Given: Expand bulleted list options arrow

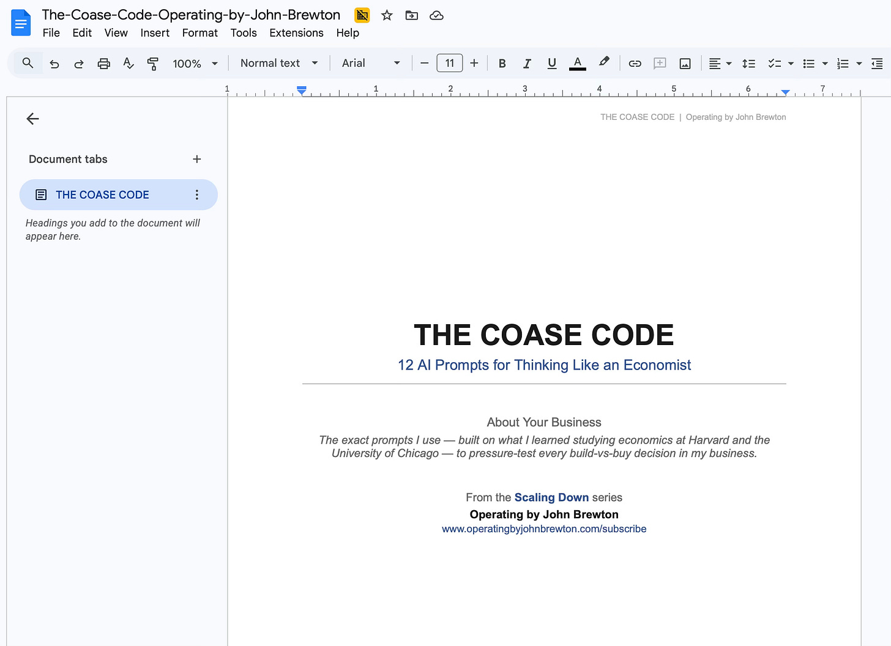Looking at the screenshot, I should pos(825,64).
